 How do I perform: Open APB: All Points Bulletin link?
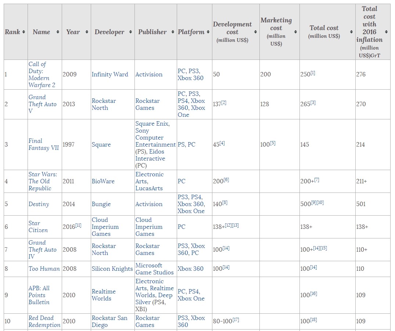[x=39, y=295]
